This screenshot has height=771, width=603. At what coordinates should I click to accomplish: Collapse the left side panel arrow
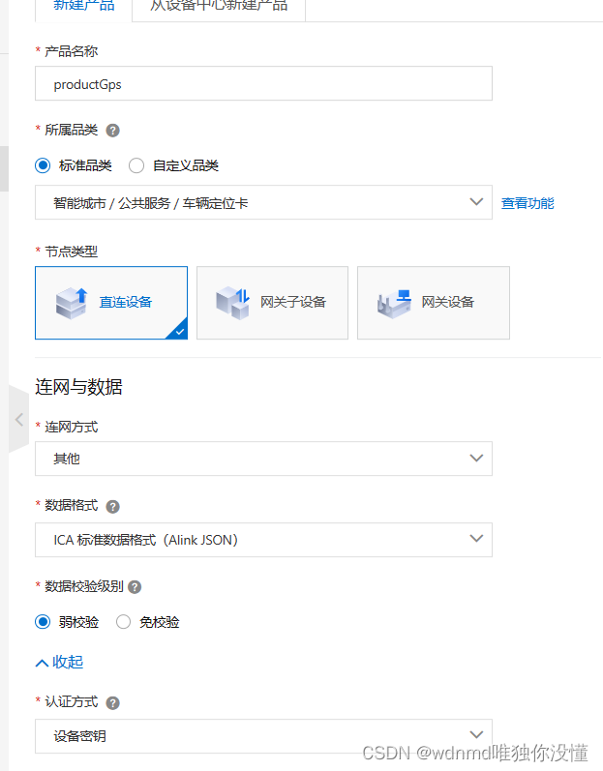18,420
